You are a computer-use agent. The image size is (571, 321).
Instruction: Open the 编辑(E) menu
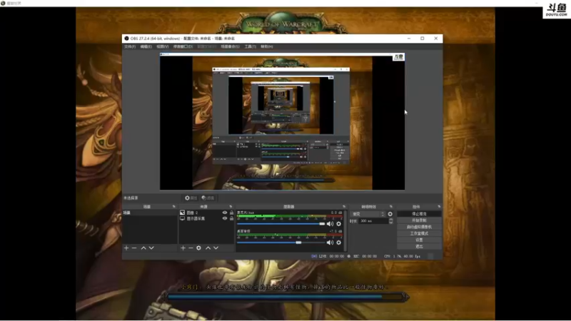tap(146, 46)
